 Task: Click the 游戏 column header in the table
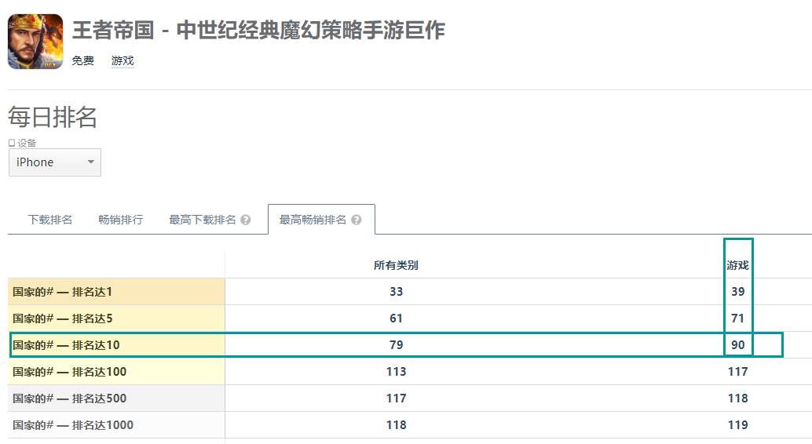pyautogui.click(x=737, y=265)
